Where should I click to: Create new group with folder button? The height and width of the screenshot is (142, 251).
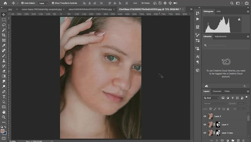(x=233, y=141)
